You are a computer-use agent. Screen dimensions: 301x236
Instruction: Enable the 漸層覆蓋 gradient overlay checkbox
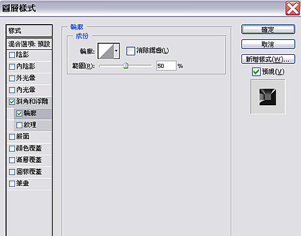pyautogui.click(x=12, y=160)
